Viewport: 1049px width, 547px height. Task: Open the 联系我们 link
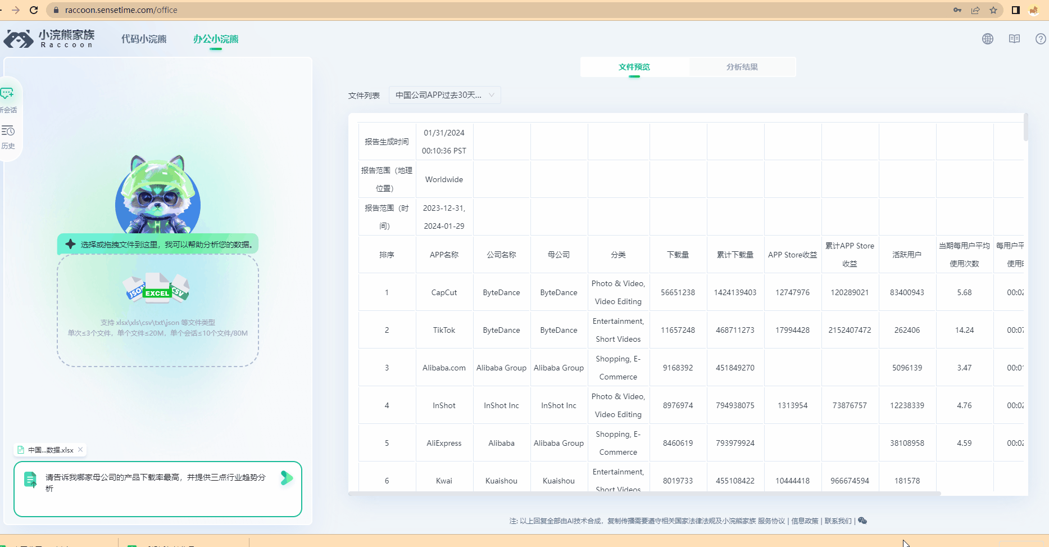(838, 521)
